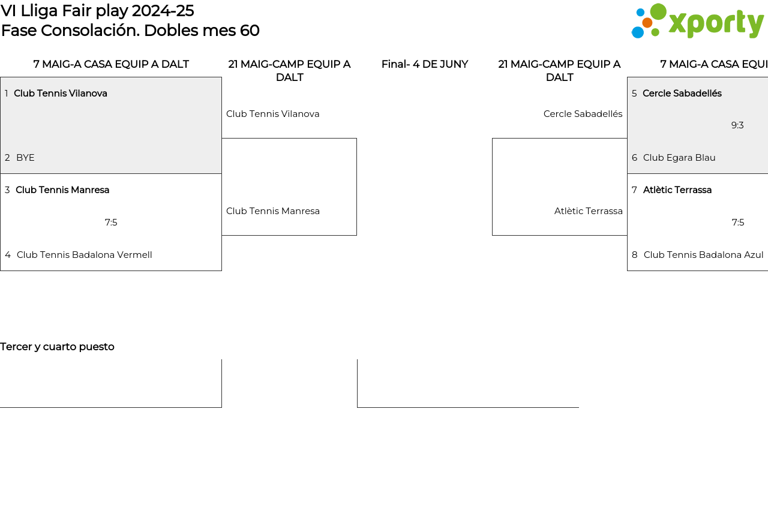Click the Tercer y cuarto puesto heading
Image resolution: width=768 pixels, height=526 pixels.
coord(57,347)
